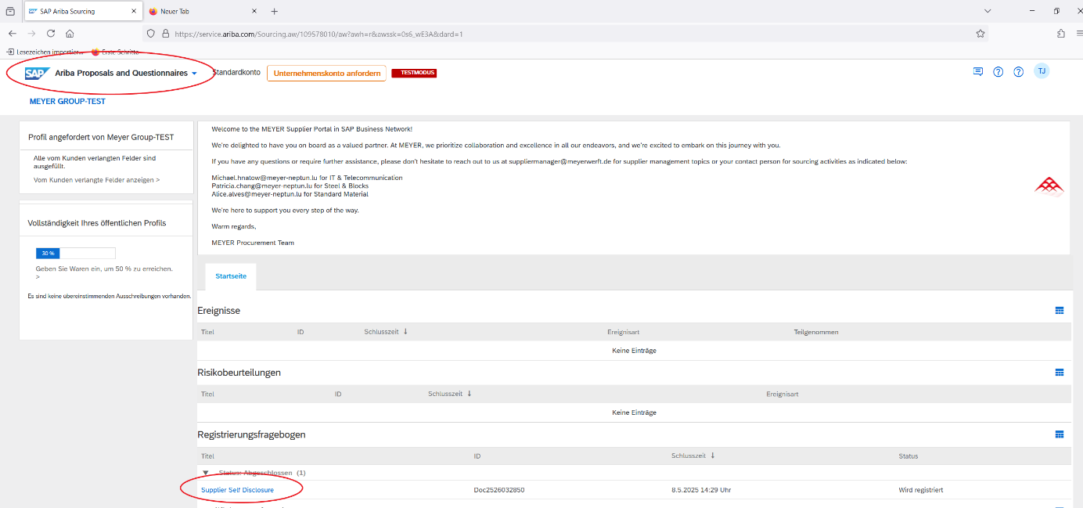Image resolution: width=1083 pixels, height=508 pixels.
Task: Reload the current page
Action: [x=51, y=34]
